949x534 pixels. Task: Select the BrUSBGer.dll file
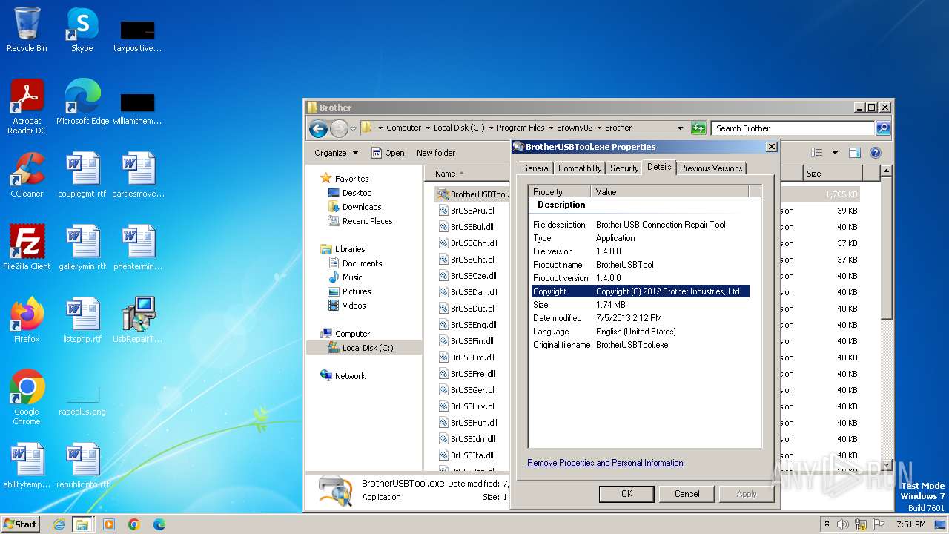point(473,390)
